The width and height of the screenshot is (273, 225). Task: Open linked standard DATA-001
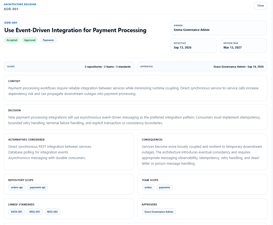coord(17,212)
